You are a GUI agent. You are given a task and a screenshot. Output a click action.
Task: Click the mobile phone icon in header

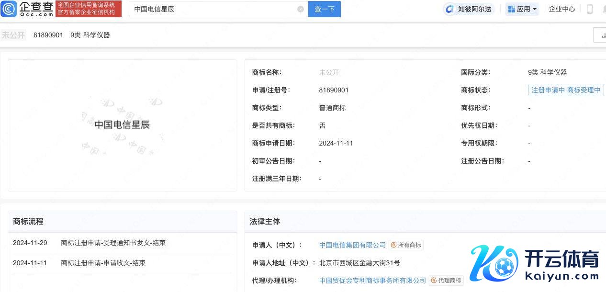(x=590, y=9)
